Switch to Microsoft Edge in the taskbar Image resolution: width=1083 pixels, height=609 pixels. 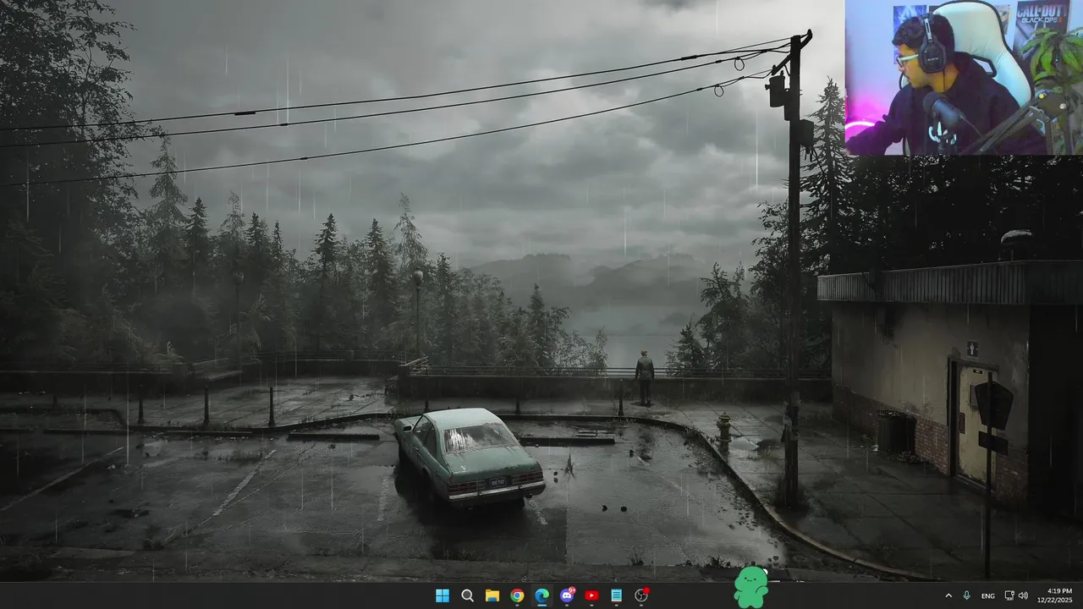tap(541, 595)
